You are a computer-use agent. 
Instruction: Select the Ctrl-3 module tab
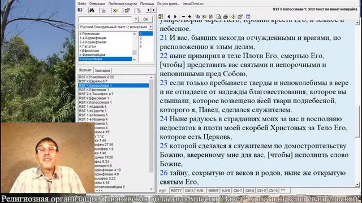189,191
